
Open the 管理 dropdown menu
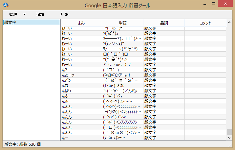[x=17, y=15]
